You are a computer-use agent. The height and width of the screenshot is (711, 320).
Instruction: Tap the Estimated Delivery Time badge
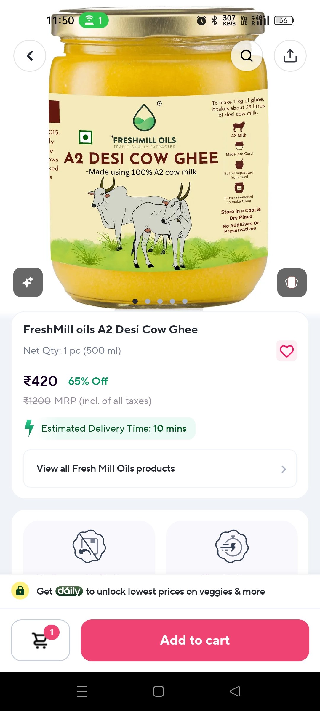(114, 428)
